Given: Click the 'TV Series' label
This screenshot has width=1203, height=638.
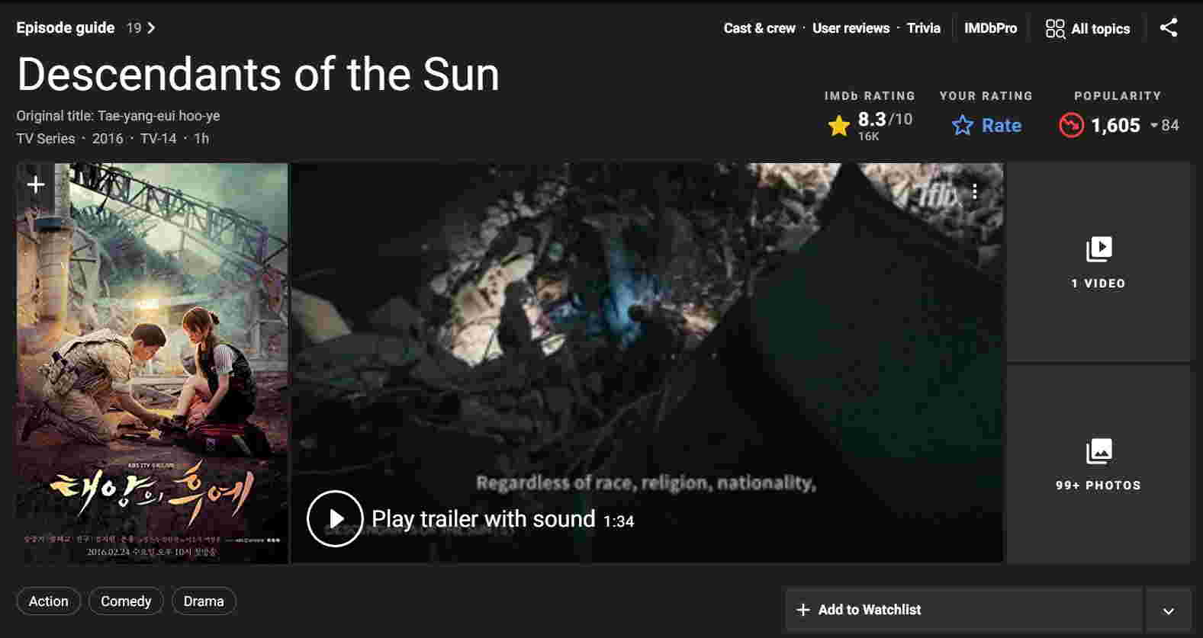Looking at the screenshot, I should click(46, 139).
